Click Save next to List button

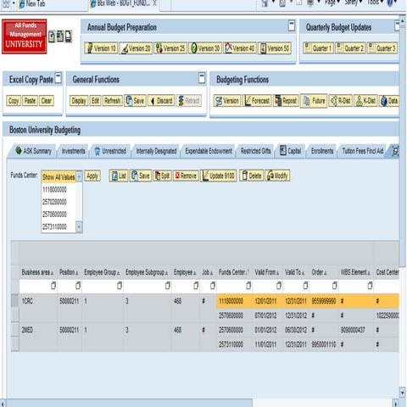click(x=141, y=176)
